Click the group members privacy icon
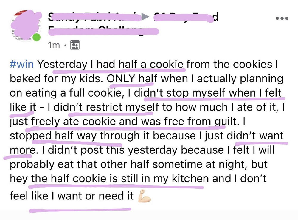 click(x=74, y=45)
